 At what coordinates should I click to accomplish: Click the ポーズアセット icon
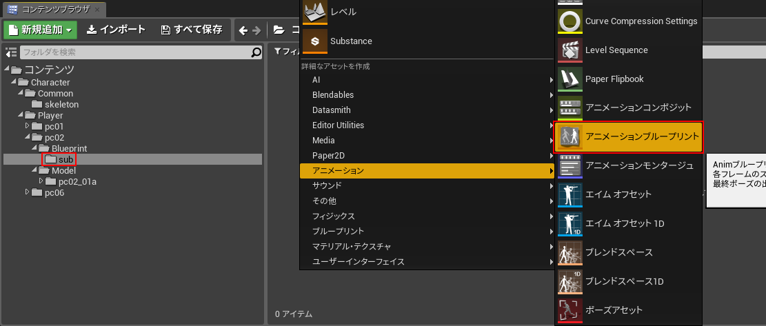(x=570, y=310)
